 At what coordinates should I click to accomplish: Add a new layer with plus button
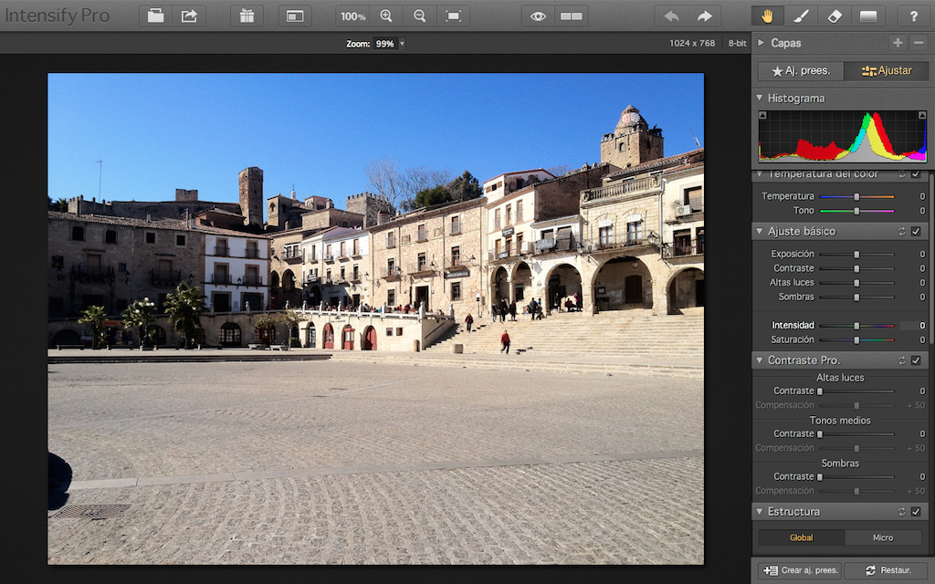898,42
